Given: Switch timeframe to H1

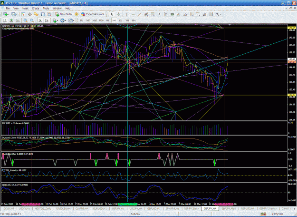Looking at the screenshot, I should (x=107, y=20).
